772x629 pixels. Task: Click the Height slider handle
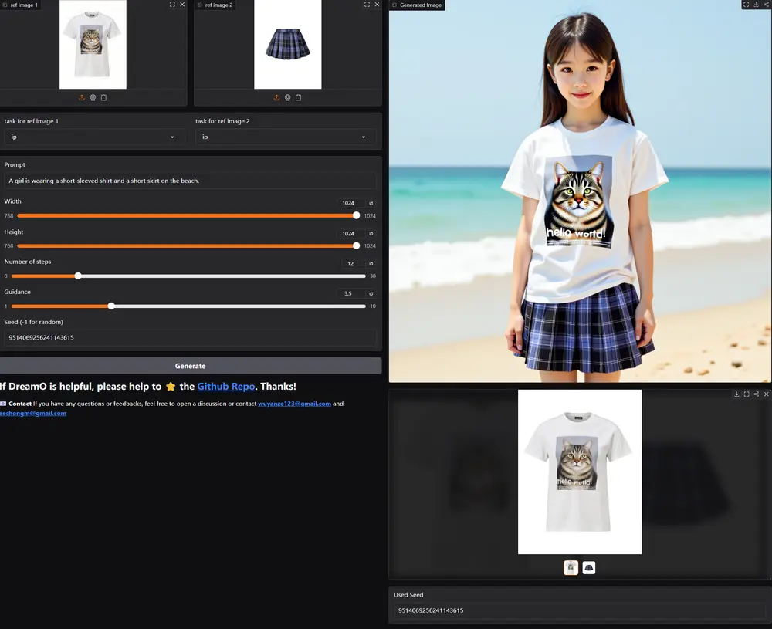[x=356, y=245]
